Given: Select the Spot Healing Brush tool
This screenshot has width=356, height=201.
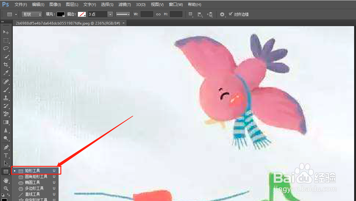Looking at the screenshot, I should pos(6,82).
